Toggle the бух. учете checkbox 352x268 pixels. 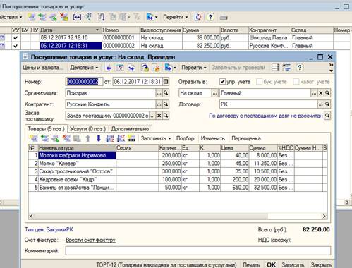pyautogui.click(x=259, y=82)
